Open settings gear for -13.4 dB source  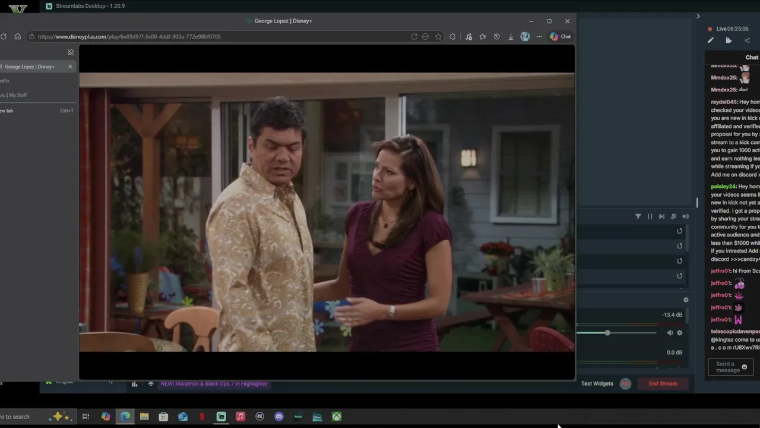[680, 333]
